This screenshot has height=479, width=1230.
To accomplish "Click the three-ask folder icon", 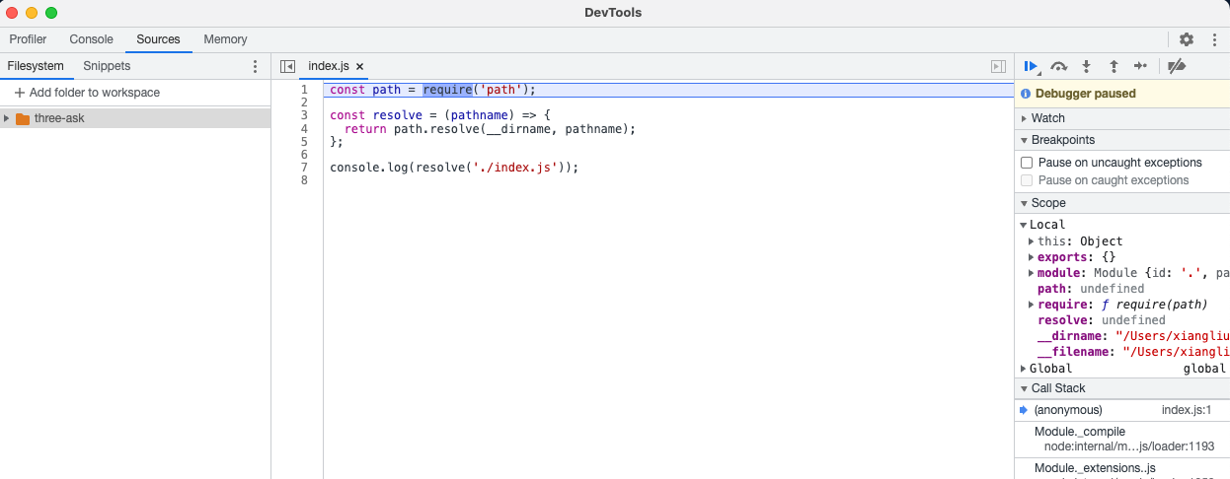I will point(23,118).
